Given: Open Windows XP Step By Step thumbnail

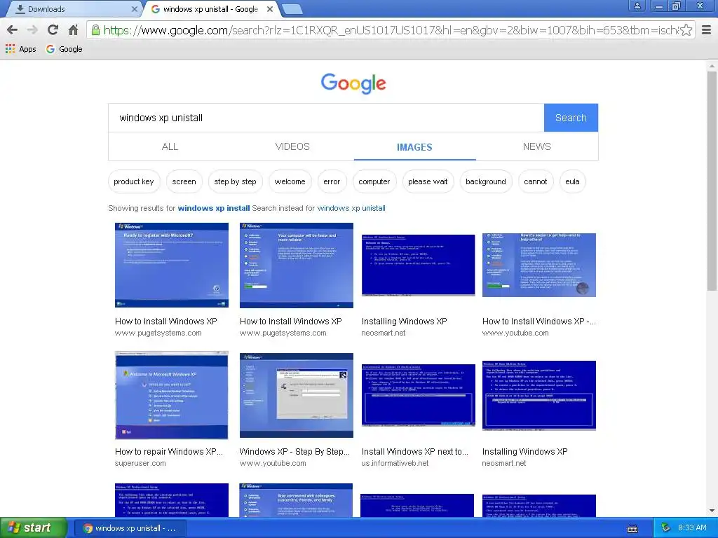Looking at the screenshot, I should (x=297, y=395).
